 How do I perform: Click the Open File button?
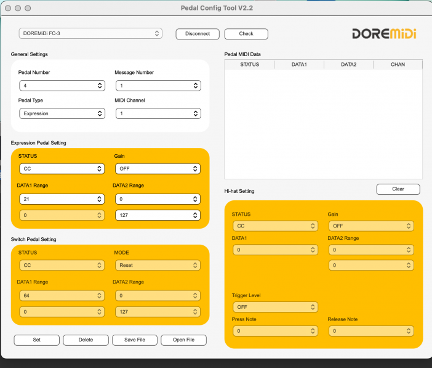[x=183, y=340]
